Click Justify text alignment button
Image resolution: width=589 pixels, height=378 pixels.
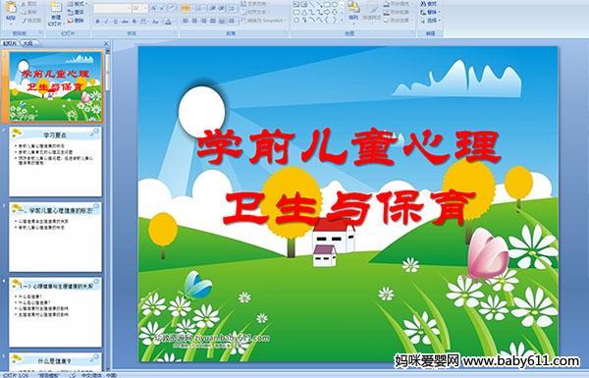213,21
